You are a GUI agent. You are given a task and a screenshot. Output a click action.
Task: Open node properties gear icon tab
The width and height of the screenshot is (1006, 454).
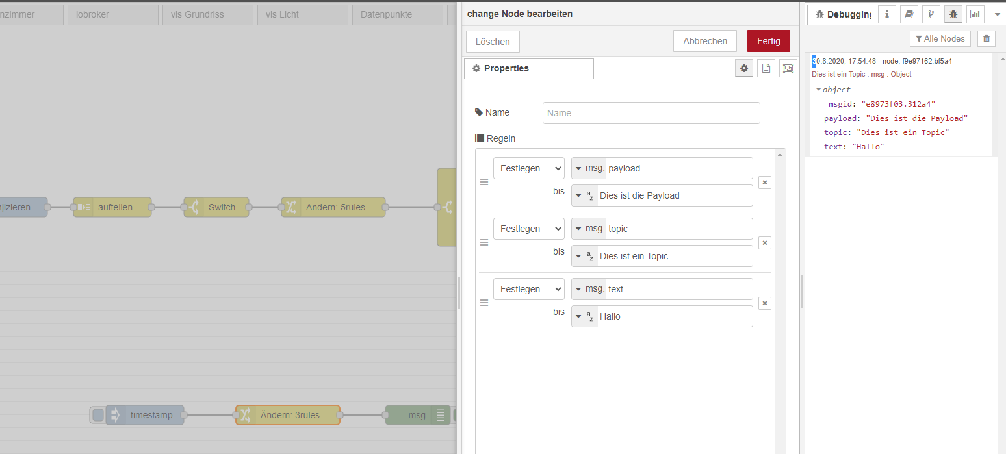coord(744,68)
